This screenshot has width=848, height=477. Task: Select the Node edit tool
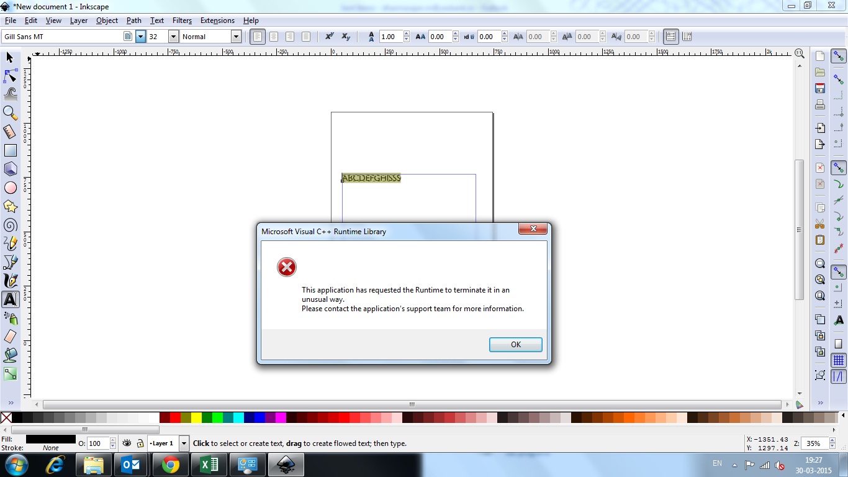point(10,76)
